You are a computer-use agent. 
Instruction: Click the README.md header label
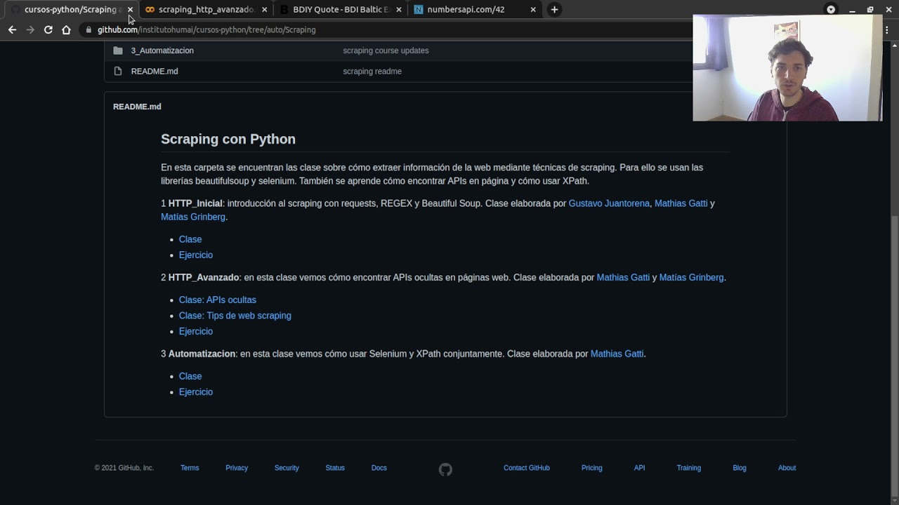(x=137, y=107)
